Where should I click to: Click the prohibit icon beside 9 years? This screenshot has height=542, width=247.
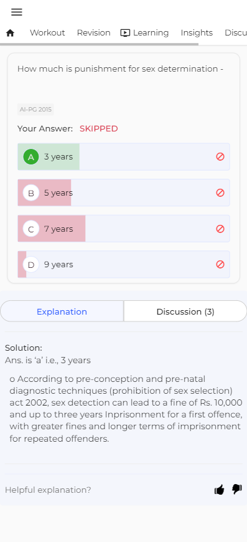tap(220, 264)
